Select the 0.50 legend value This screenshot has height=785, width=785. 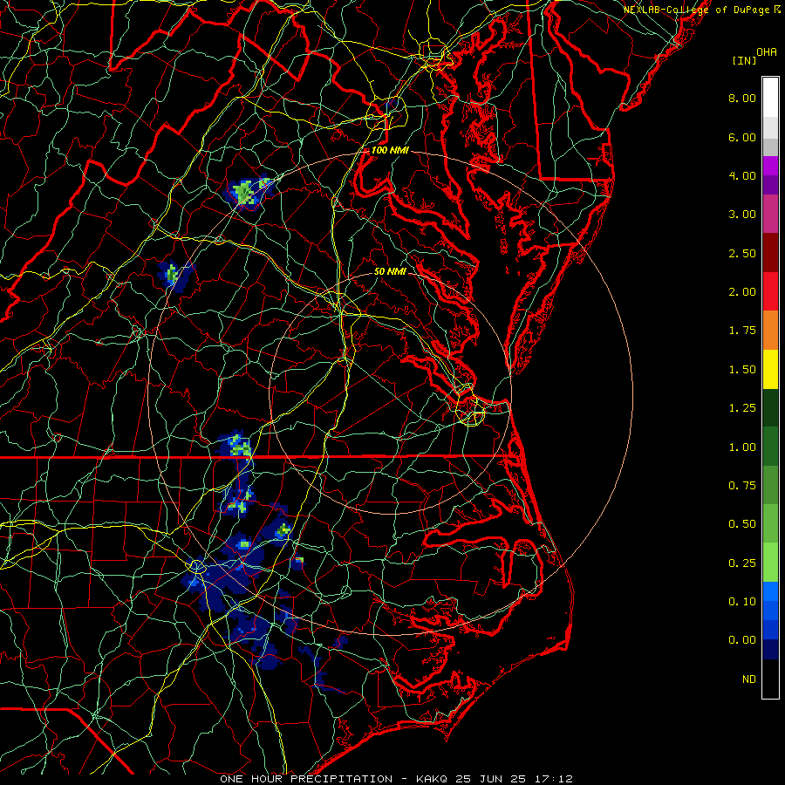tap(742, 524)
